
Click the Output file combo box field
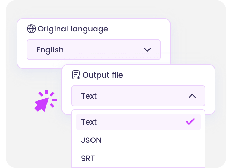click(x=138, y=96)
